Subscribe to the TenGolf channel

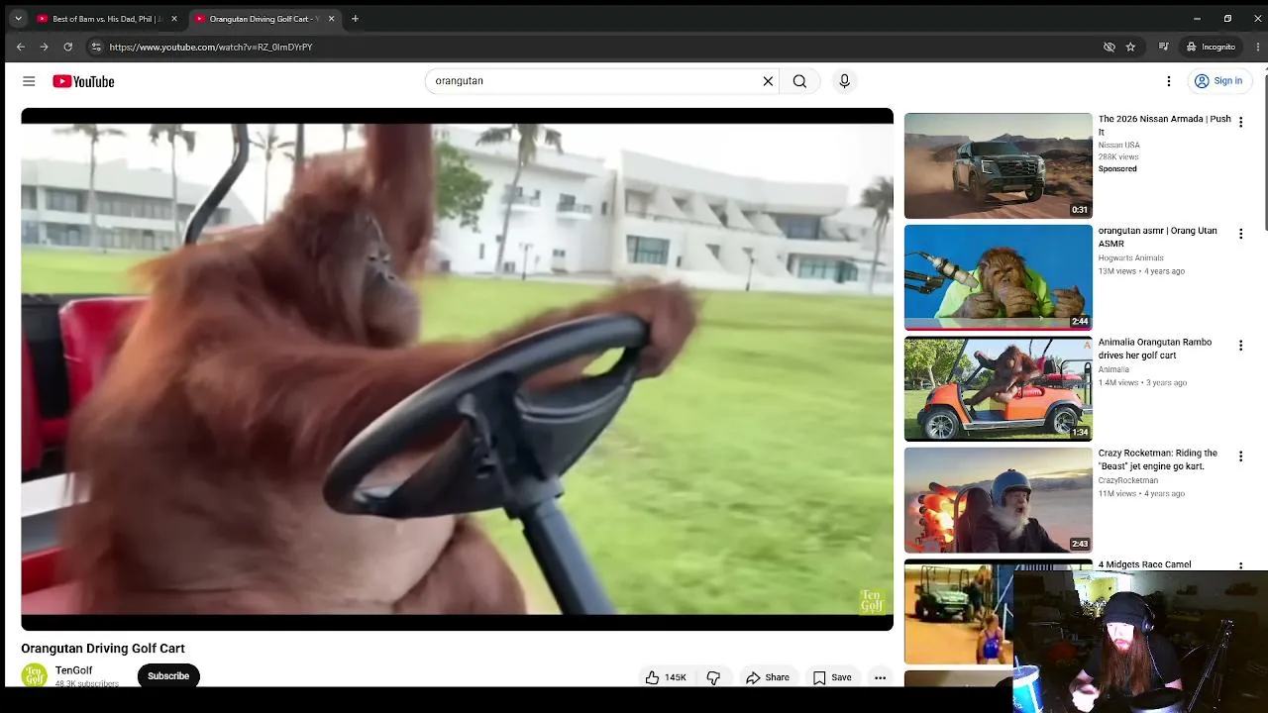click(x=168, y=676)
